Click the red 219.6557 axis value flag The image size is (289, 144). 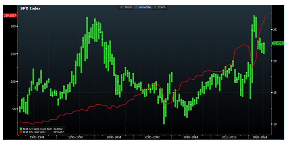coord(9,15)
